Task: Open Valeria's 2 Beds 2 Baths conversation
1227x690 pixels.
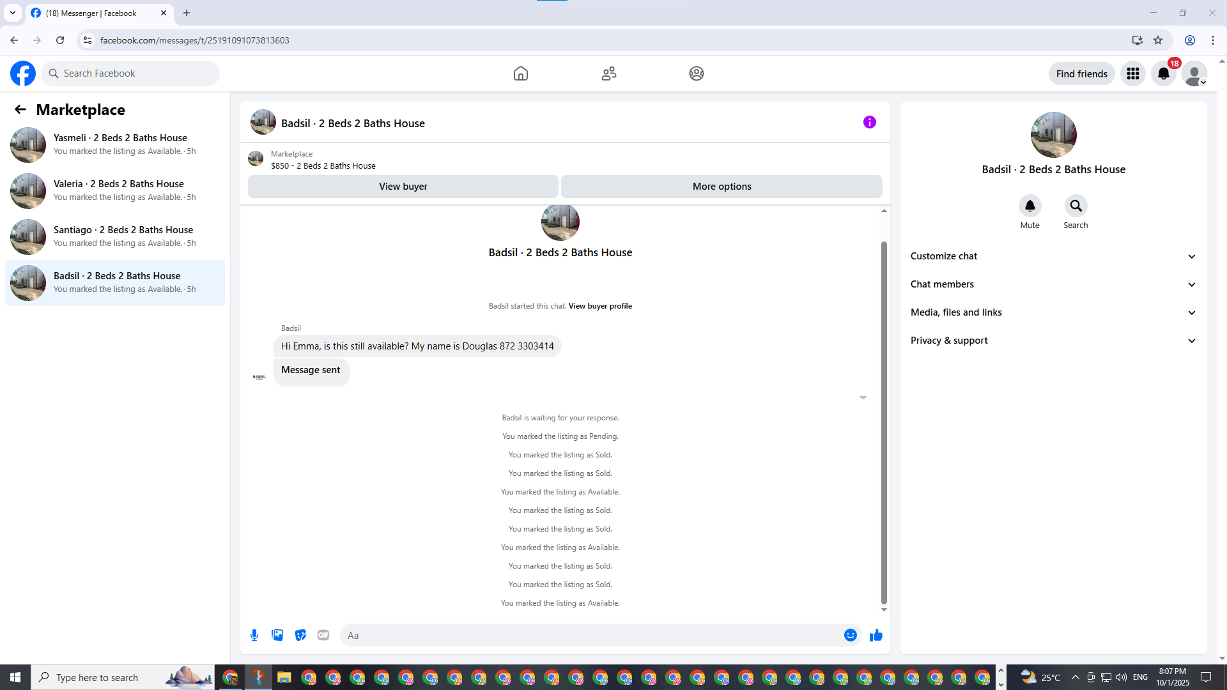Action: pyautogui.click(x=115, y=190)
